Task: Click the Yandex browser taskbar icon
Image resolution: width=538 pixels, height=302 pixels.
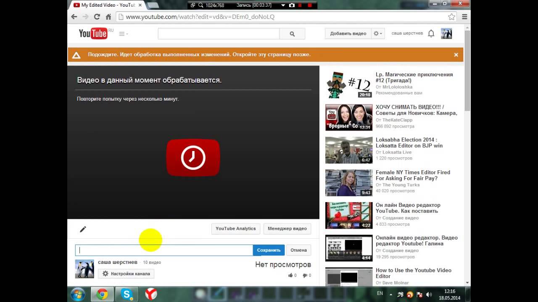Action: [x=151, y=294]
